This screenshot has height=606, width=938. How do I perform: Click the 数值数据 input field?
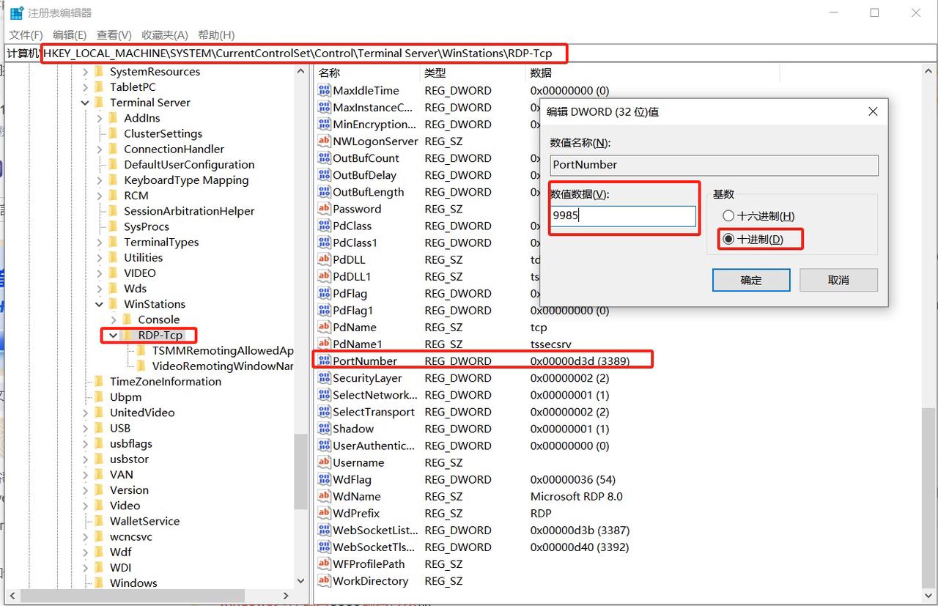[623, 216]
